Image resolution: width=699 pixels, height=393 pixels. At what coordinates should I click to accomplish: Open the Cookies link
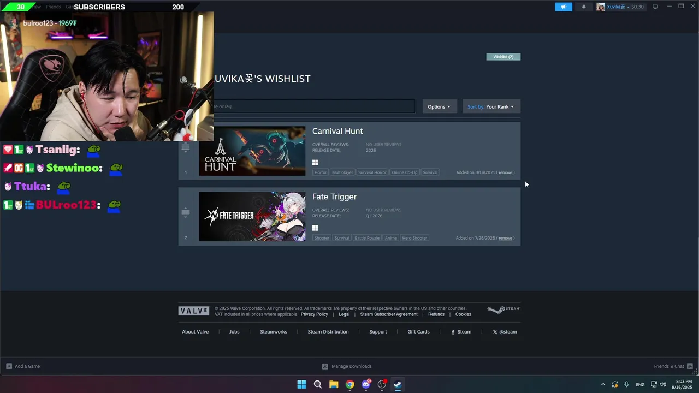[x=463, y=314]
